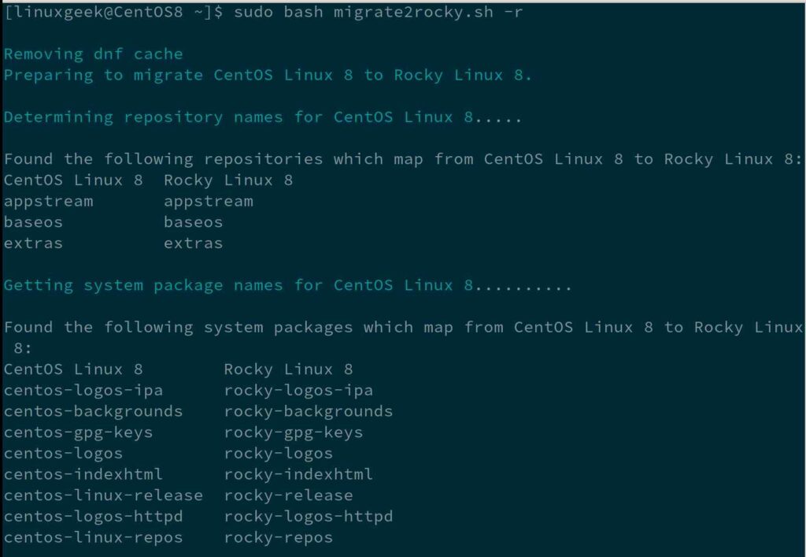The width and height of the screenshot is (806, 557).
Task: Click the centos-indexhtml package name
Action: point(83,474)
